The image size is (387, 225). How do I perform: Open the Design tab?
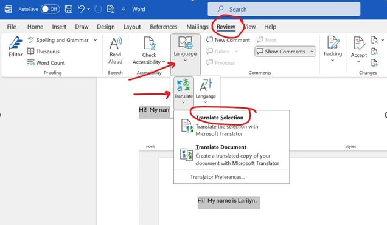coord(106,27)
